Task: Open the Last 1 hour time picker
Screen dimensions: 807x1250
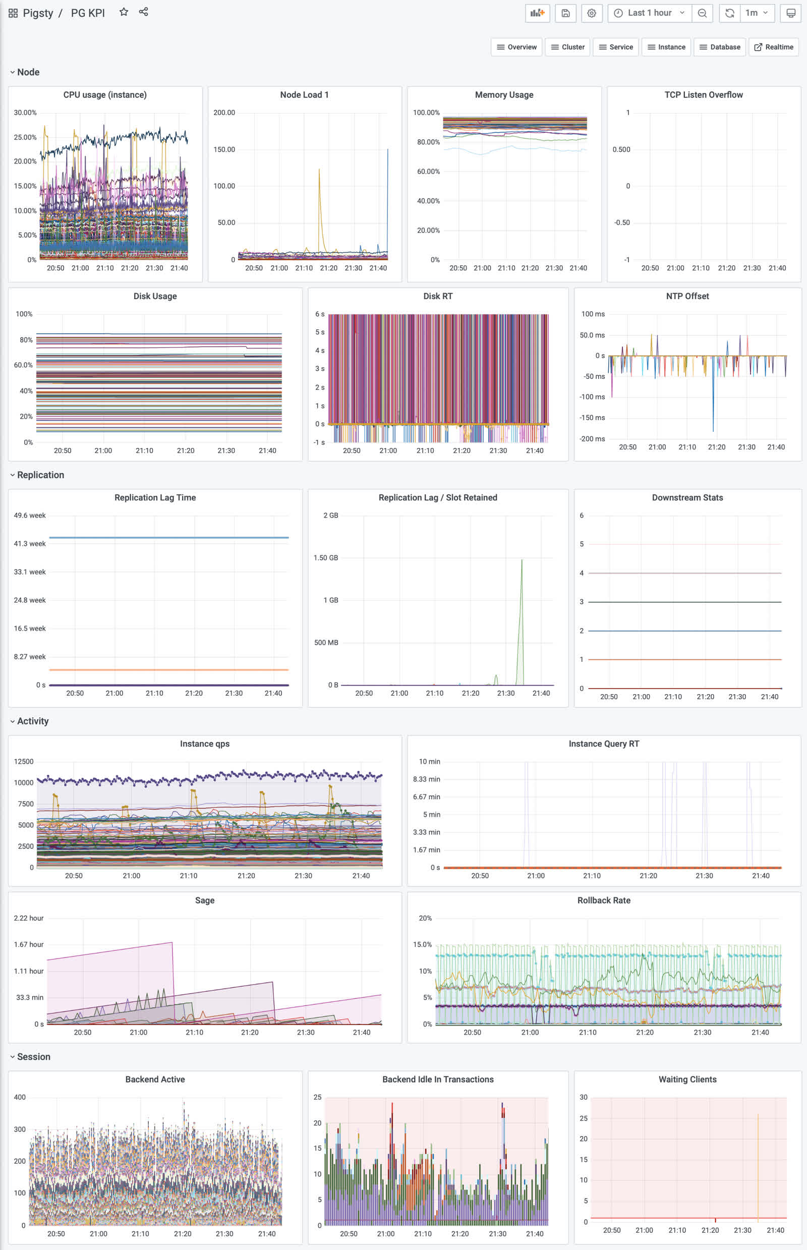Action: (x=650, y=13)
